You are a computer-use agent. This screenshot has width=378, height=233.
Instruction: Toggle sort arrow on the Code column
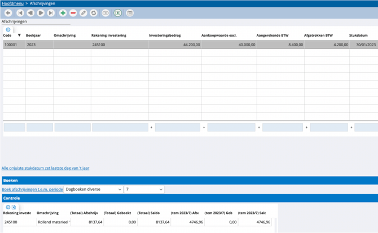click(19, 36)
